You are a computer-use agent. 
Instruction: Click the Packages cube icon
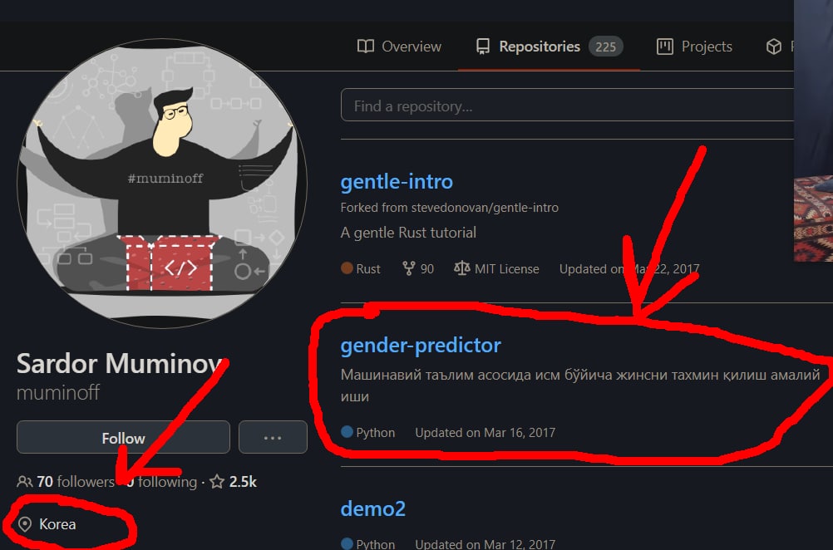(773, 47)
